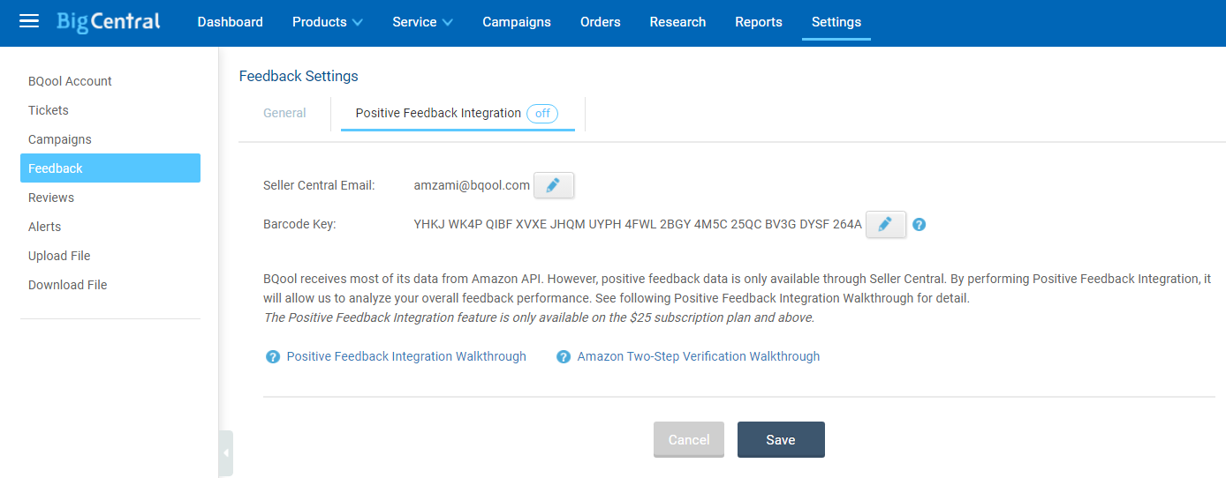Open the Campaigns top navigation item

click(x=517, y=22)
